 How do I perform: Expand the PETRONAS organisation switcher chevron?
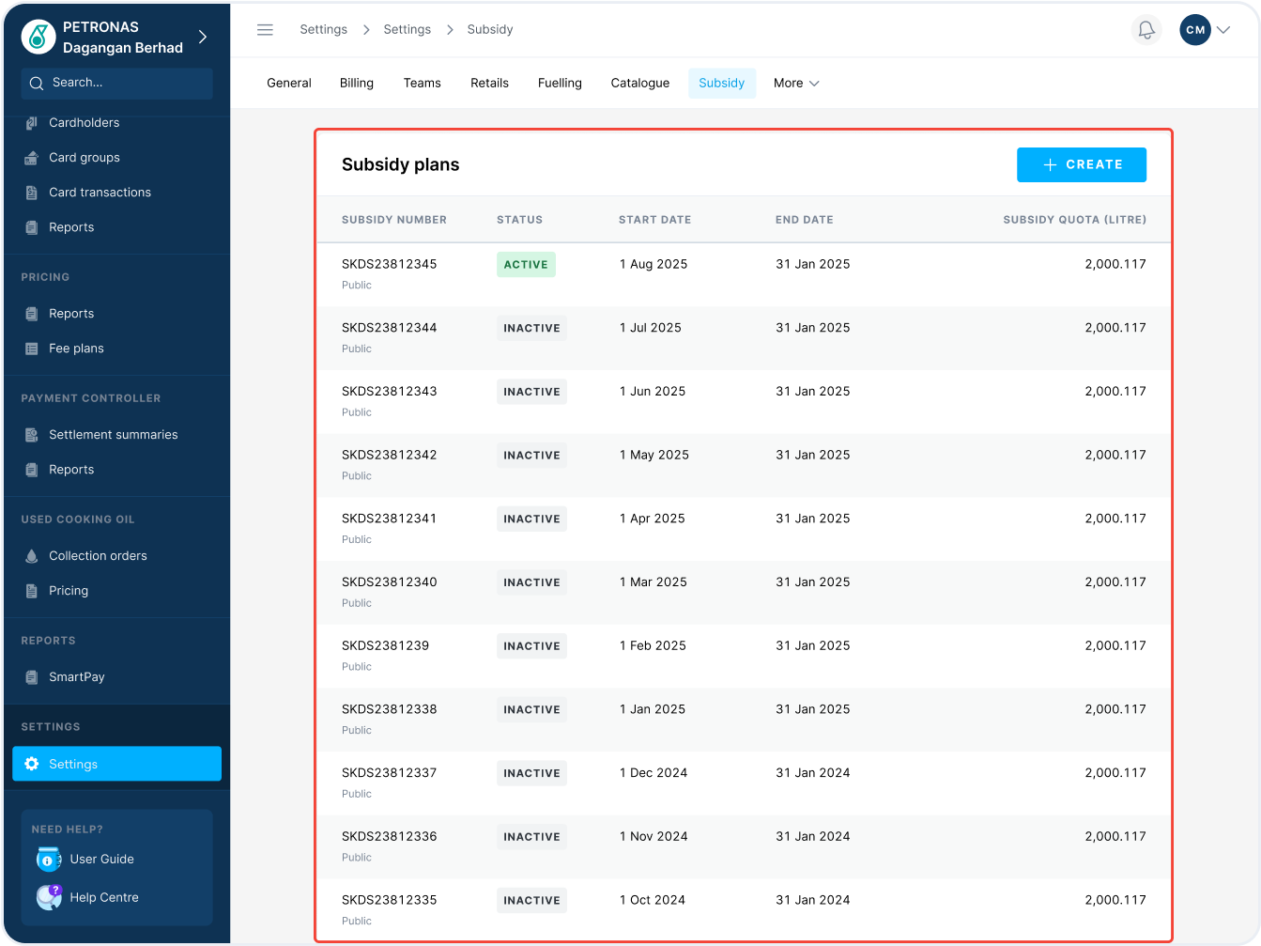coord(203,38)
